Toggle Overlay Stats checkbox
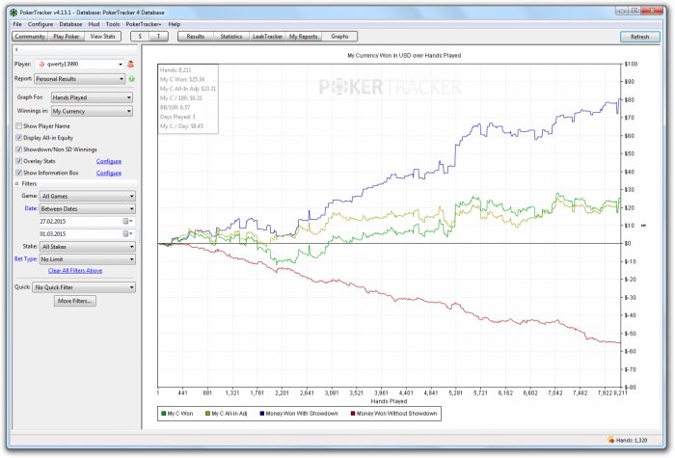The image size is (675, 458). pos(18,161)
